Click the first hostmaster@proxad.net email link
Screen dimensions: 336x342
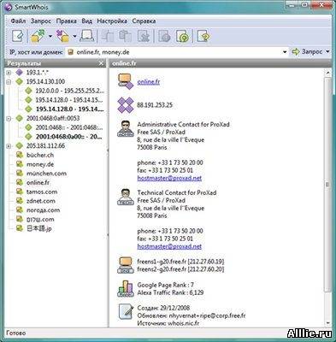pyautogui.click(x=169, y=178)
